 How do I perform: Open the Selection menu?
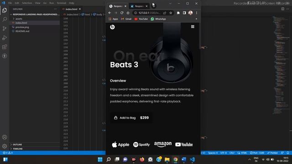tap(27, 3)
